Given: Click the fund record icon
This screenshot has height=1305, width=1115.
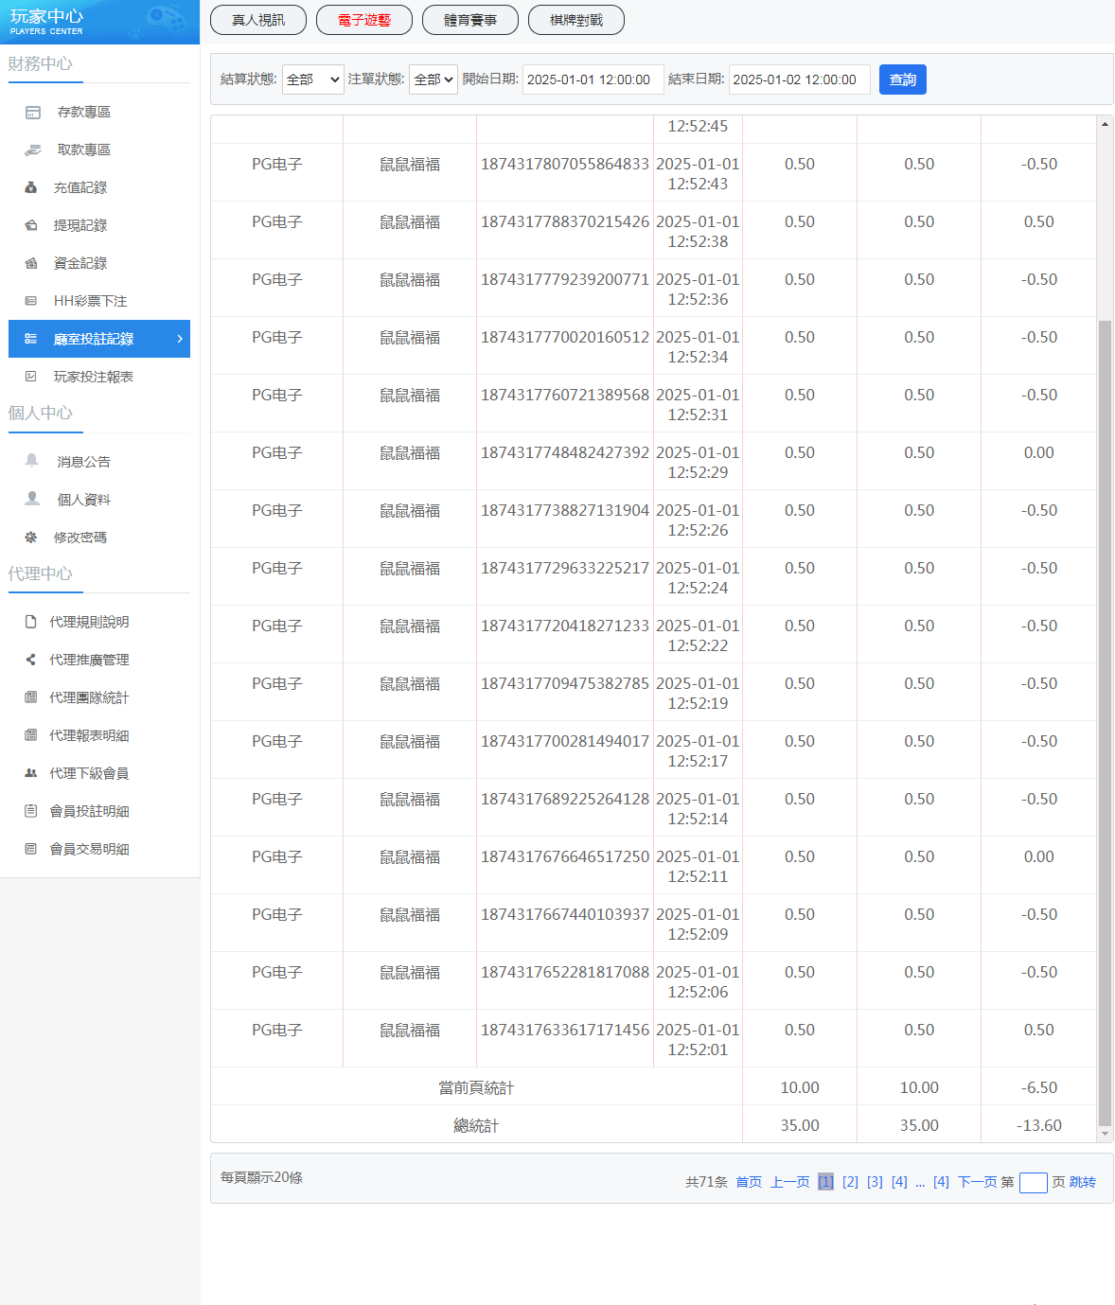Looking at the screenshot, I should [31, 263].
